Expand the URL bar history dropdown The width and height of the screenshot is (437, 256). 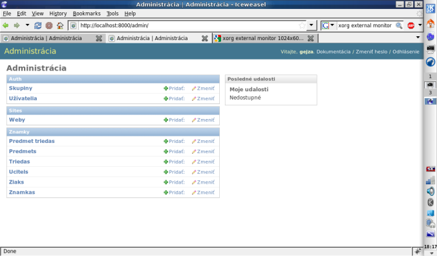coord(312,25)
